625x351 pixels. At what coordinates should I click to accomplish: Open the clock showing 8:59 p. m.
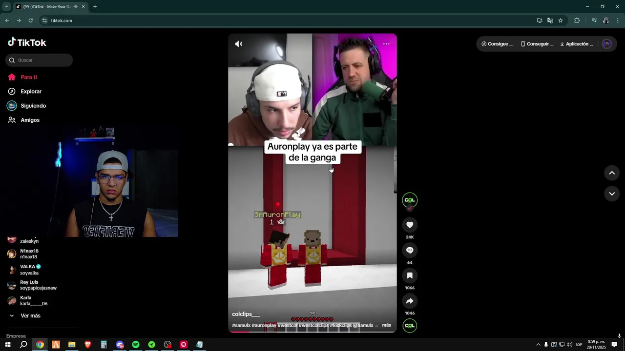click(596, 345)
